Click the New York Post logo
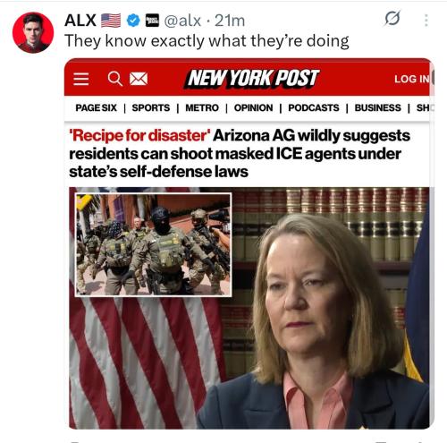This screenshot has height=443, width=447. tap(252, 79)
